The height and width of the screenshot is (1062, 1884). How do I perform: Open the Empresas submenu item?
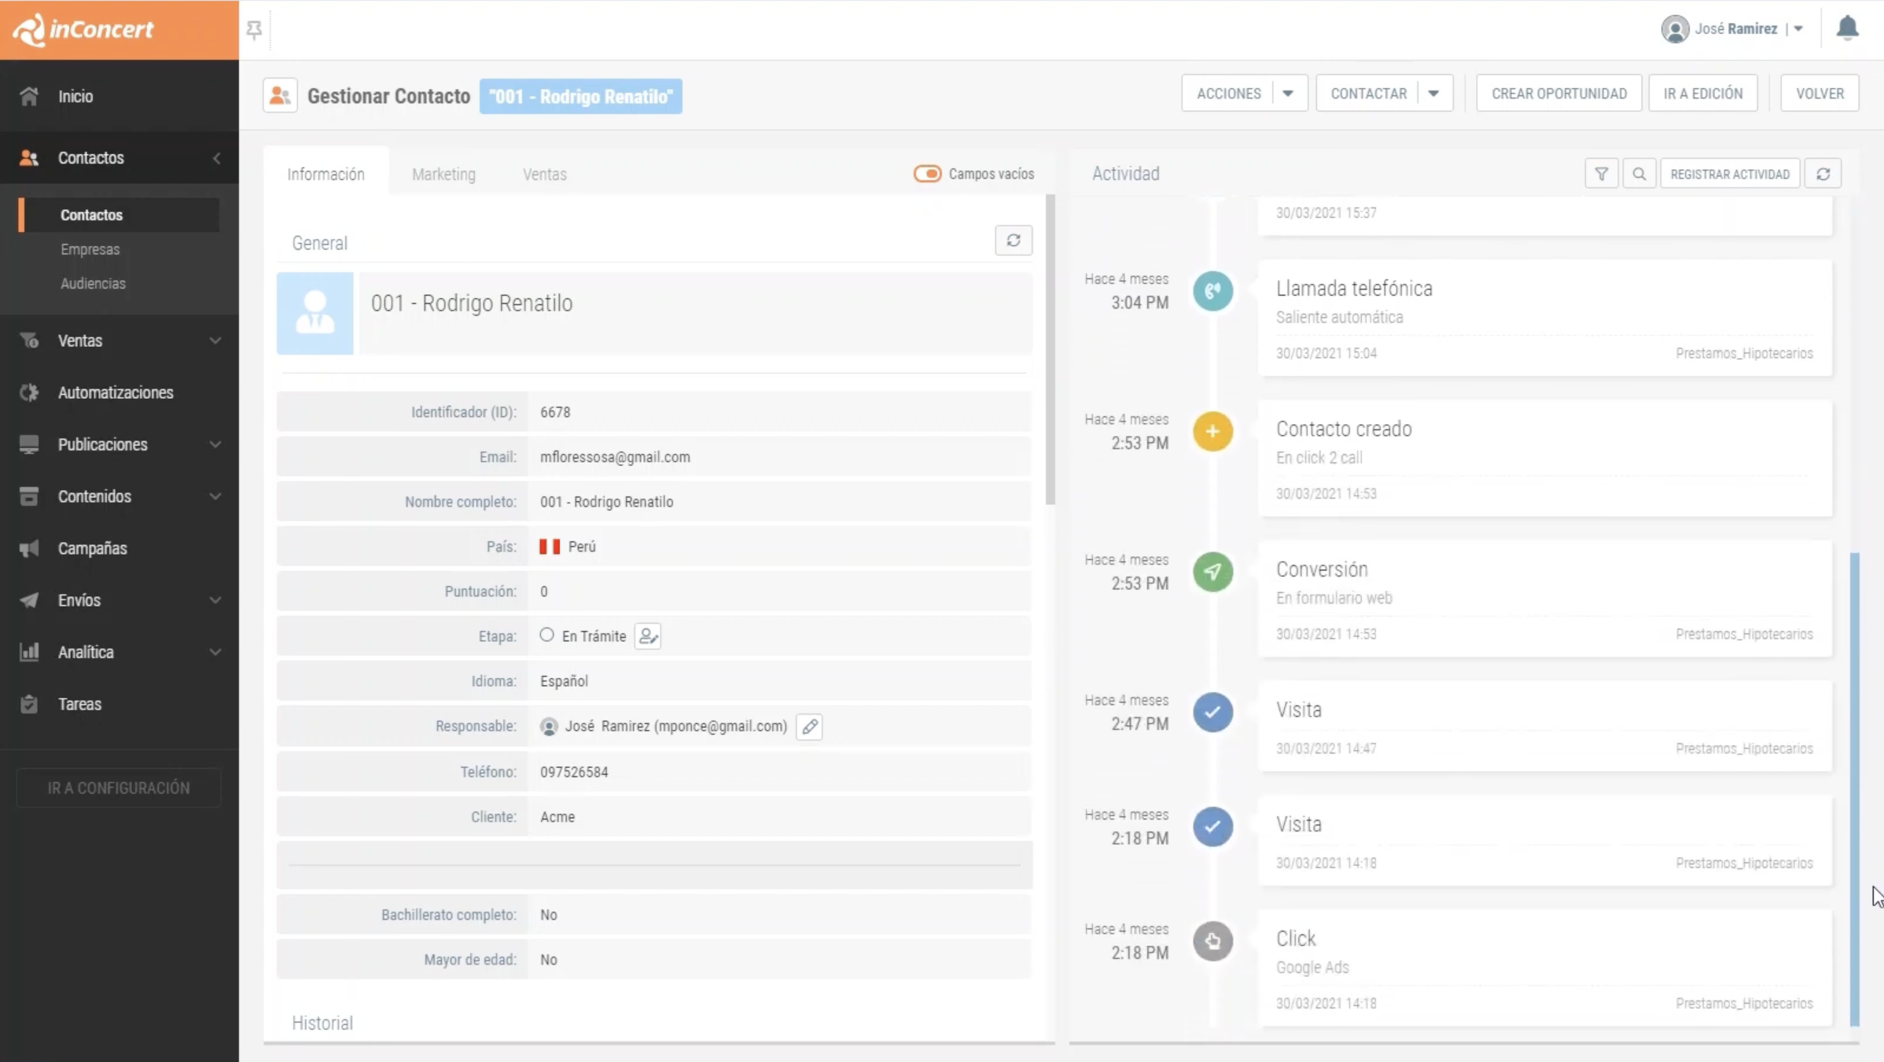coord(90,249)
